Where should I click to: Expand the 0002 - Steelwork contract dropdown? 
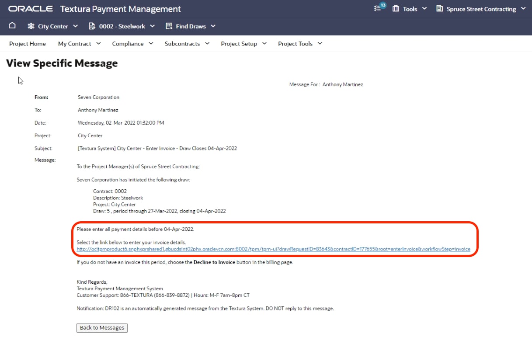tap(152, 26)
